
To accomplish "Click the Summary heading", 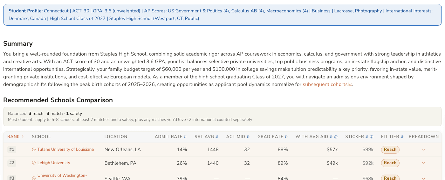I will (x=18, y=43).
